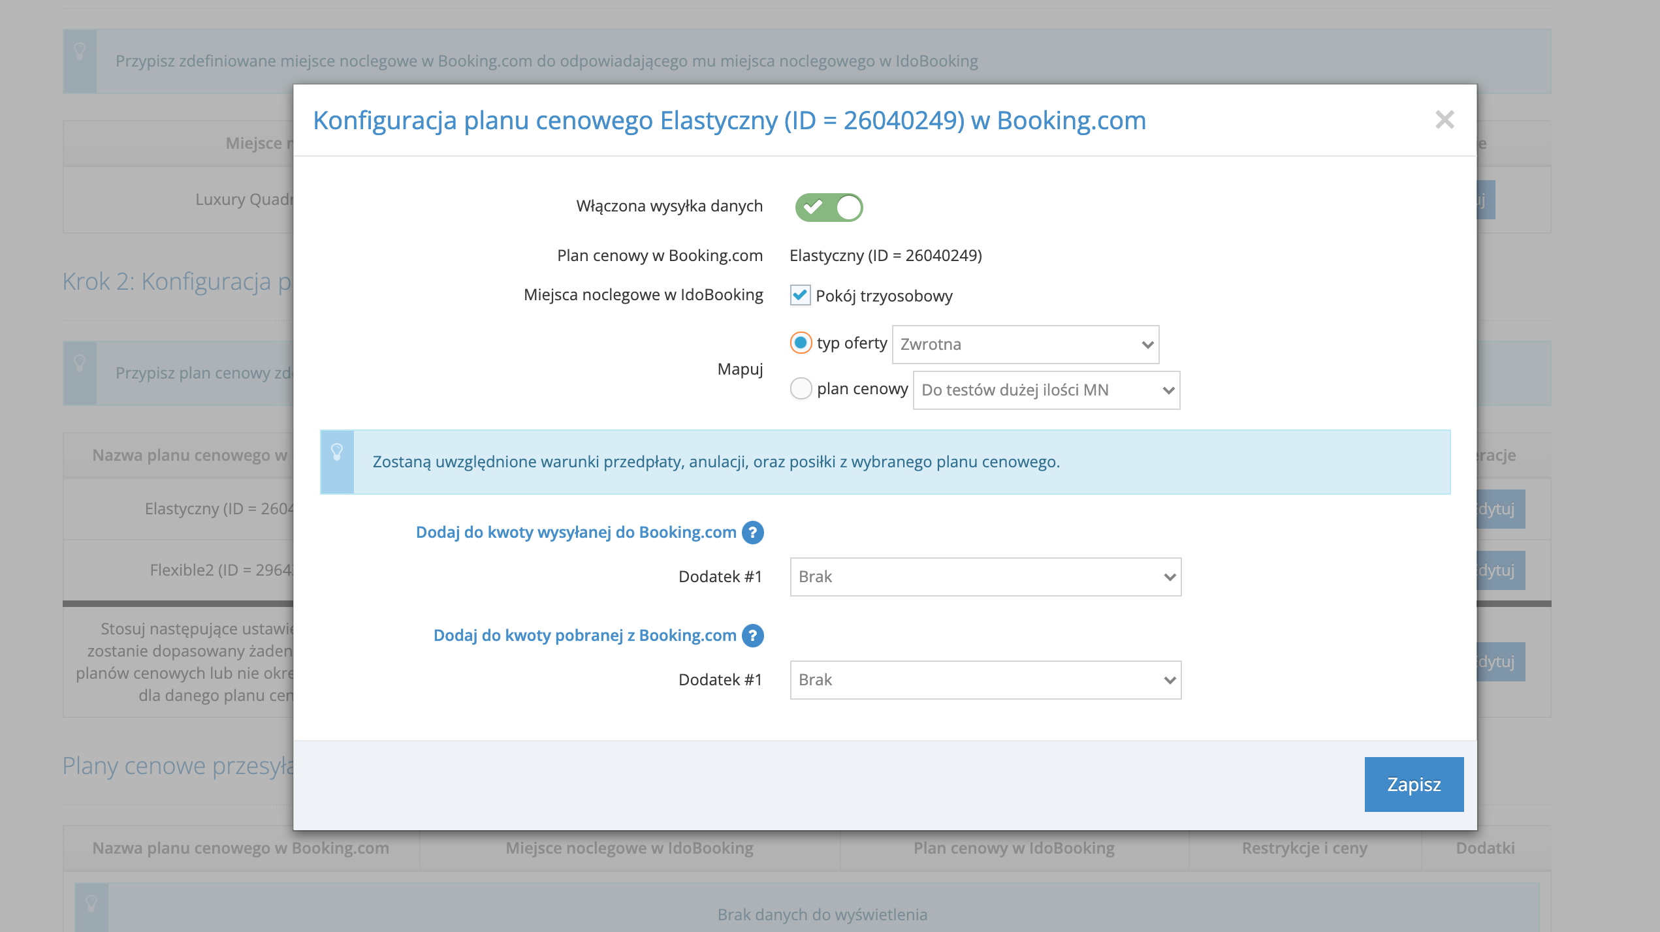Image resolution: width=1660 pixels, height=932 pixels.
Task: Select the typ oferty radio button
Action: tap(801, 343)
